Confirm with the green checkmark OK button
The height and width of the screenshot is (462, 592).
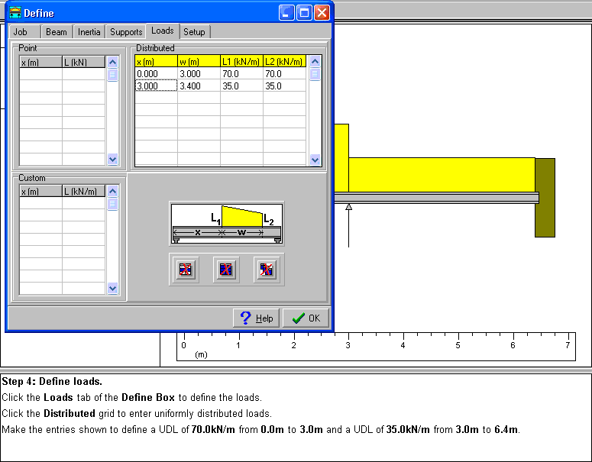tap(306, 318)
